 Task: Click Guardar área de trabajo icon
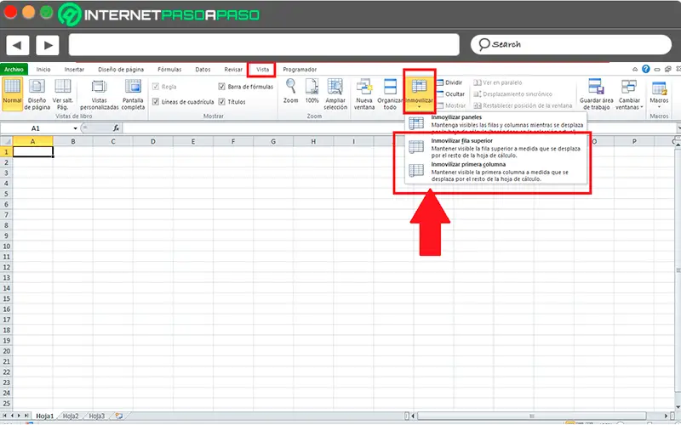pyautogui.click(x=596, y=93)
